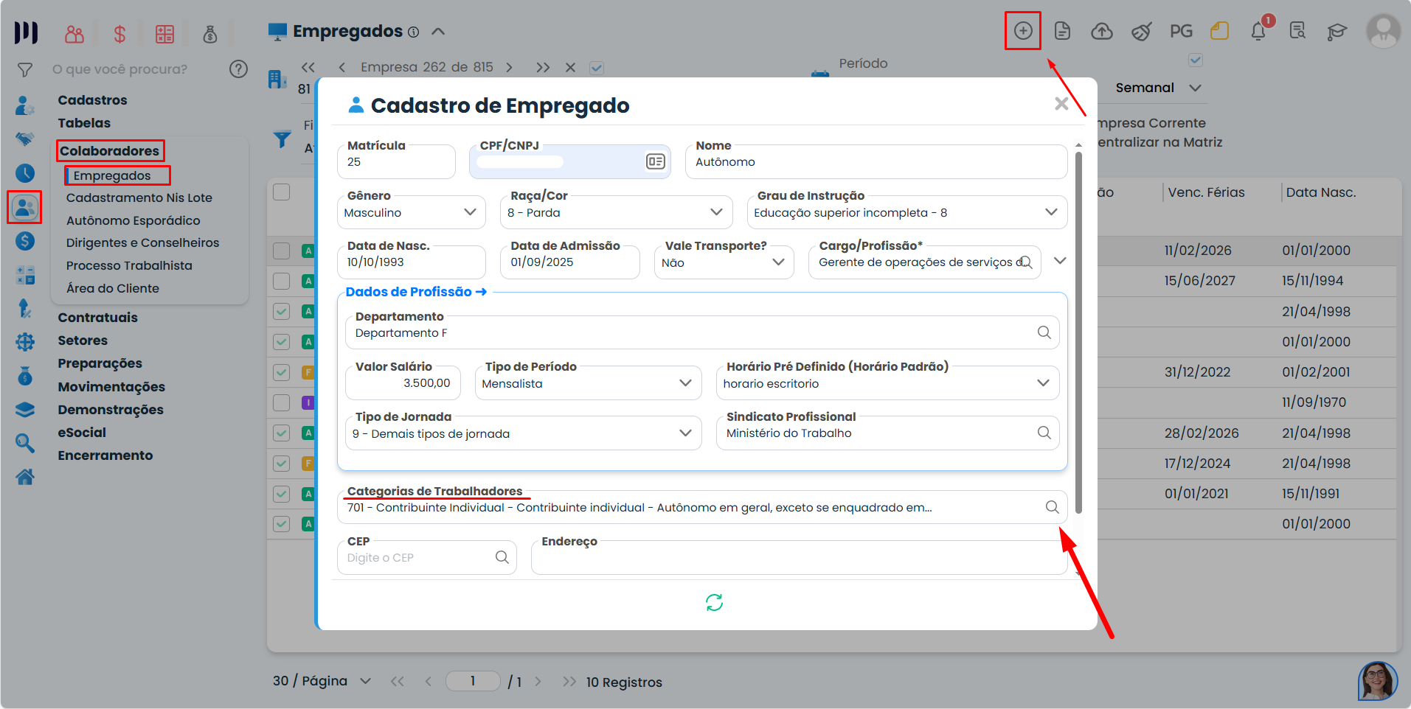Click the CEP search magnifier
1411x709 pixels.
click(502, 557)
